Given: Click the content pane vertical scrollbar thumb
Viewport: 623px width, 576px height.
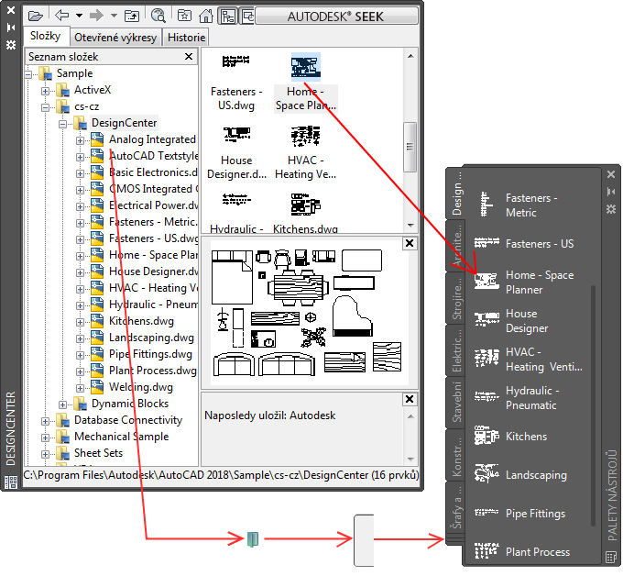Looking at the screenshot, I should coord(410,147).
